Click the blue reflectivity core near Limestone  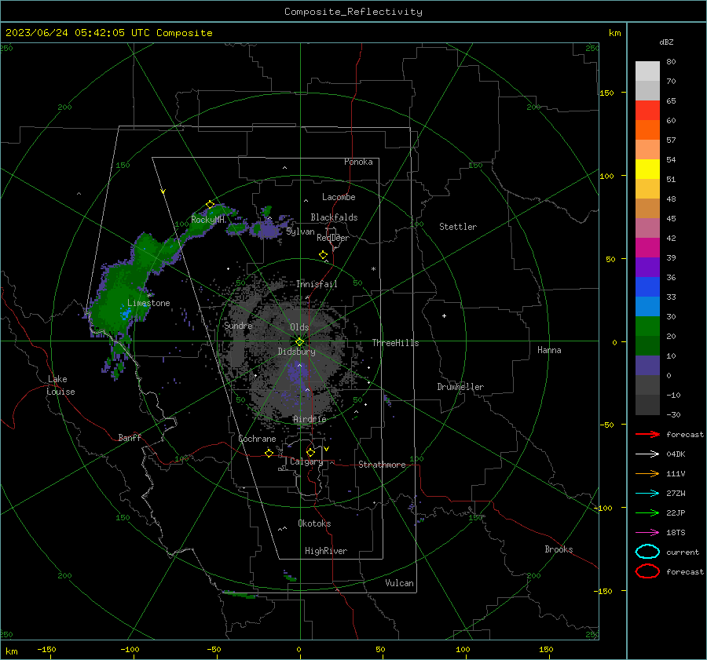pos(126,312)
